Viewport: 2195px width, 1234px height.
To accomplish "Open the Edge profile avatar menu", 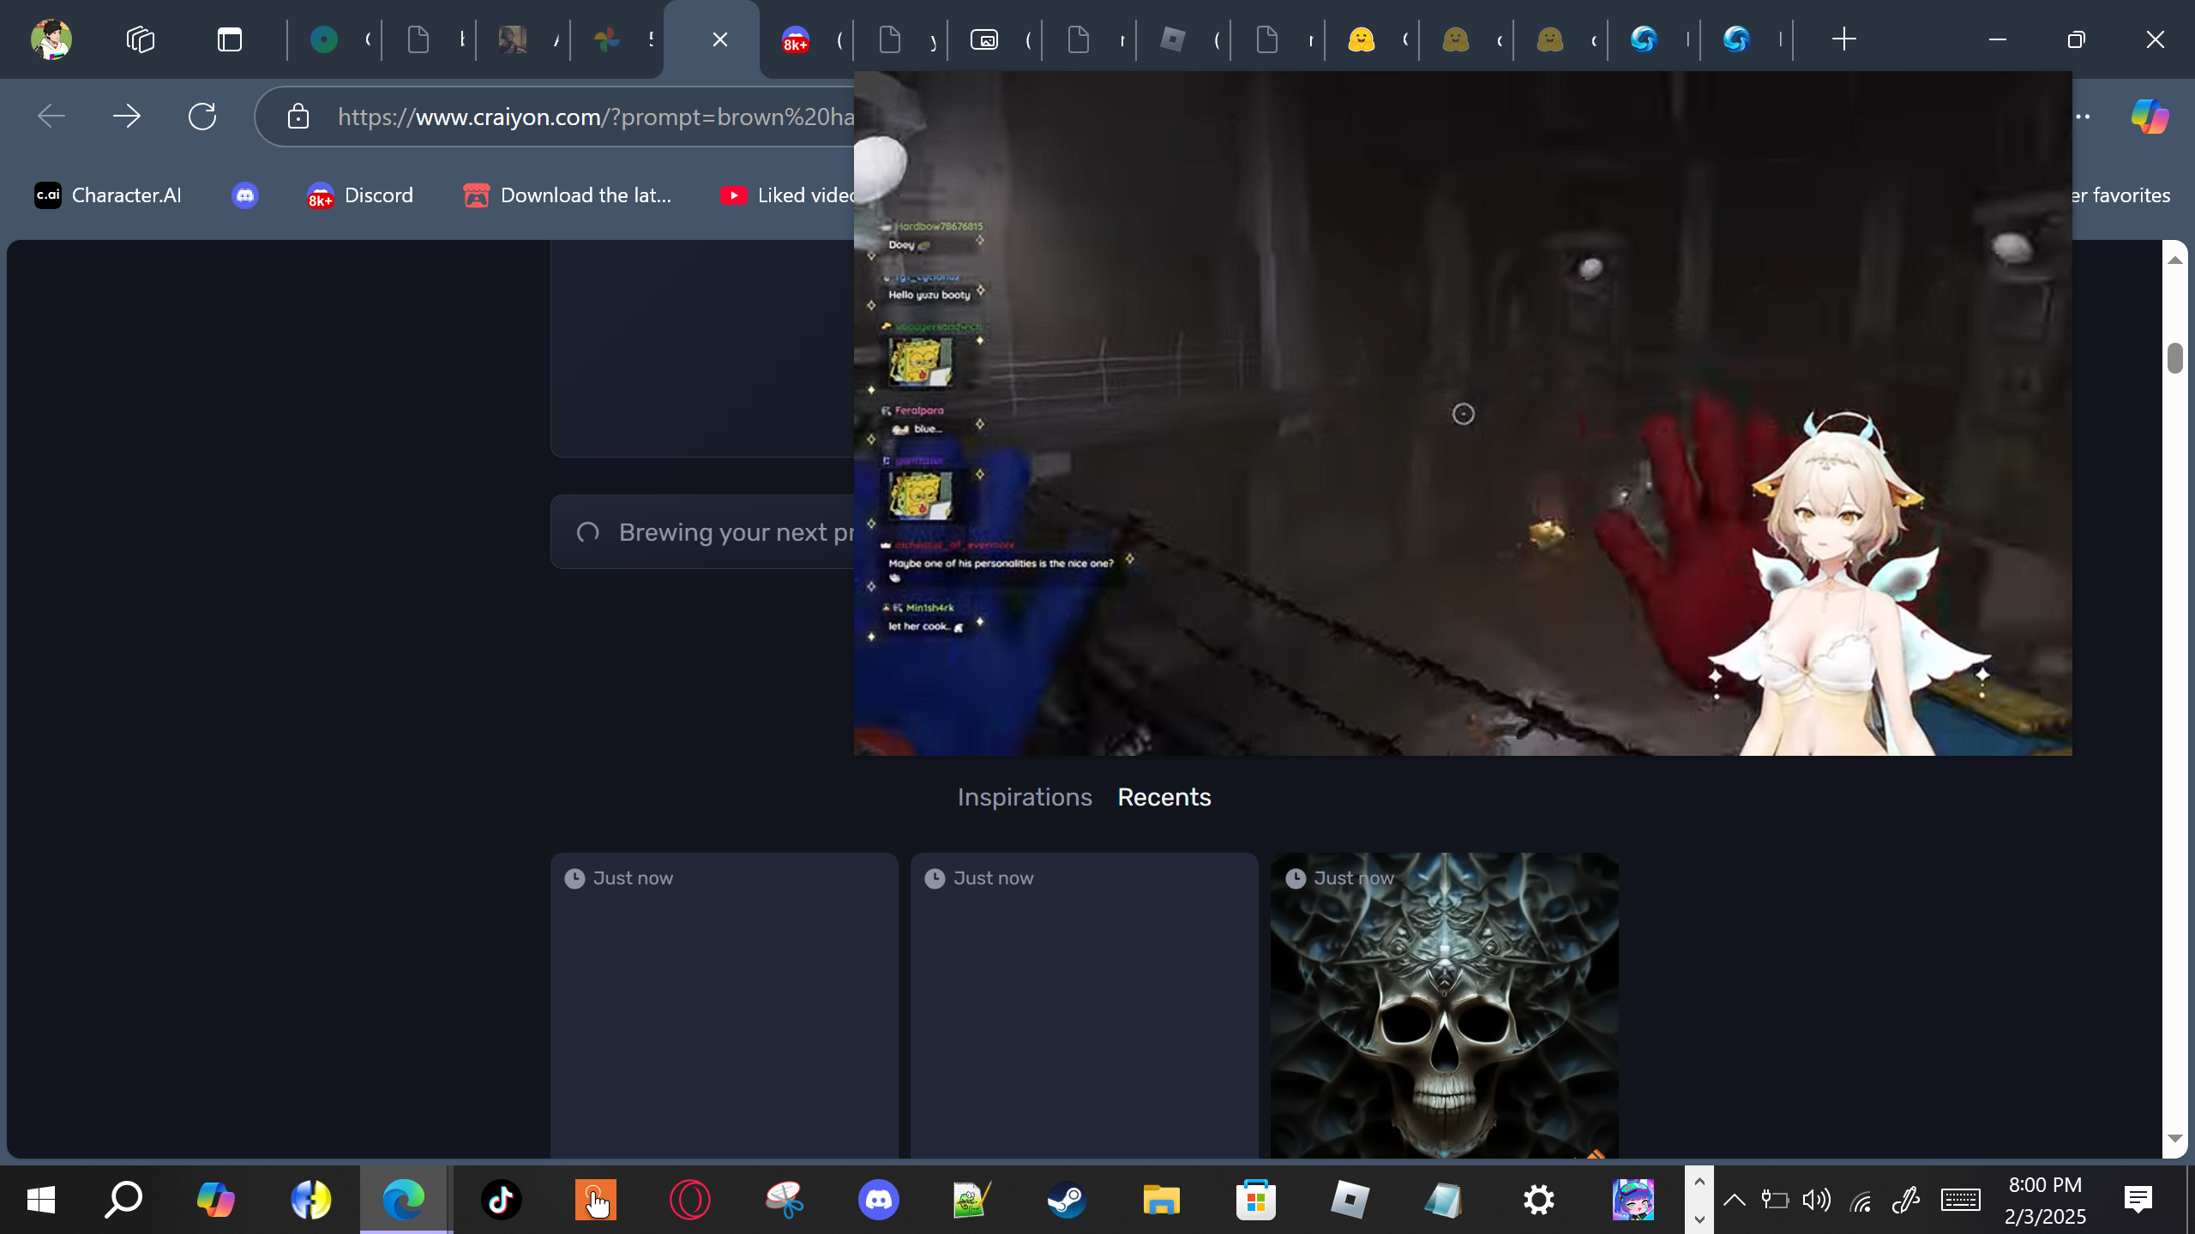I will click(x=51, y=39).
